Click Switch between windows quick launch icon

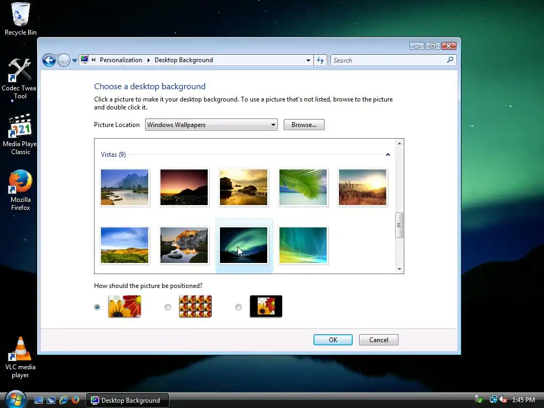tap(51, 401)
